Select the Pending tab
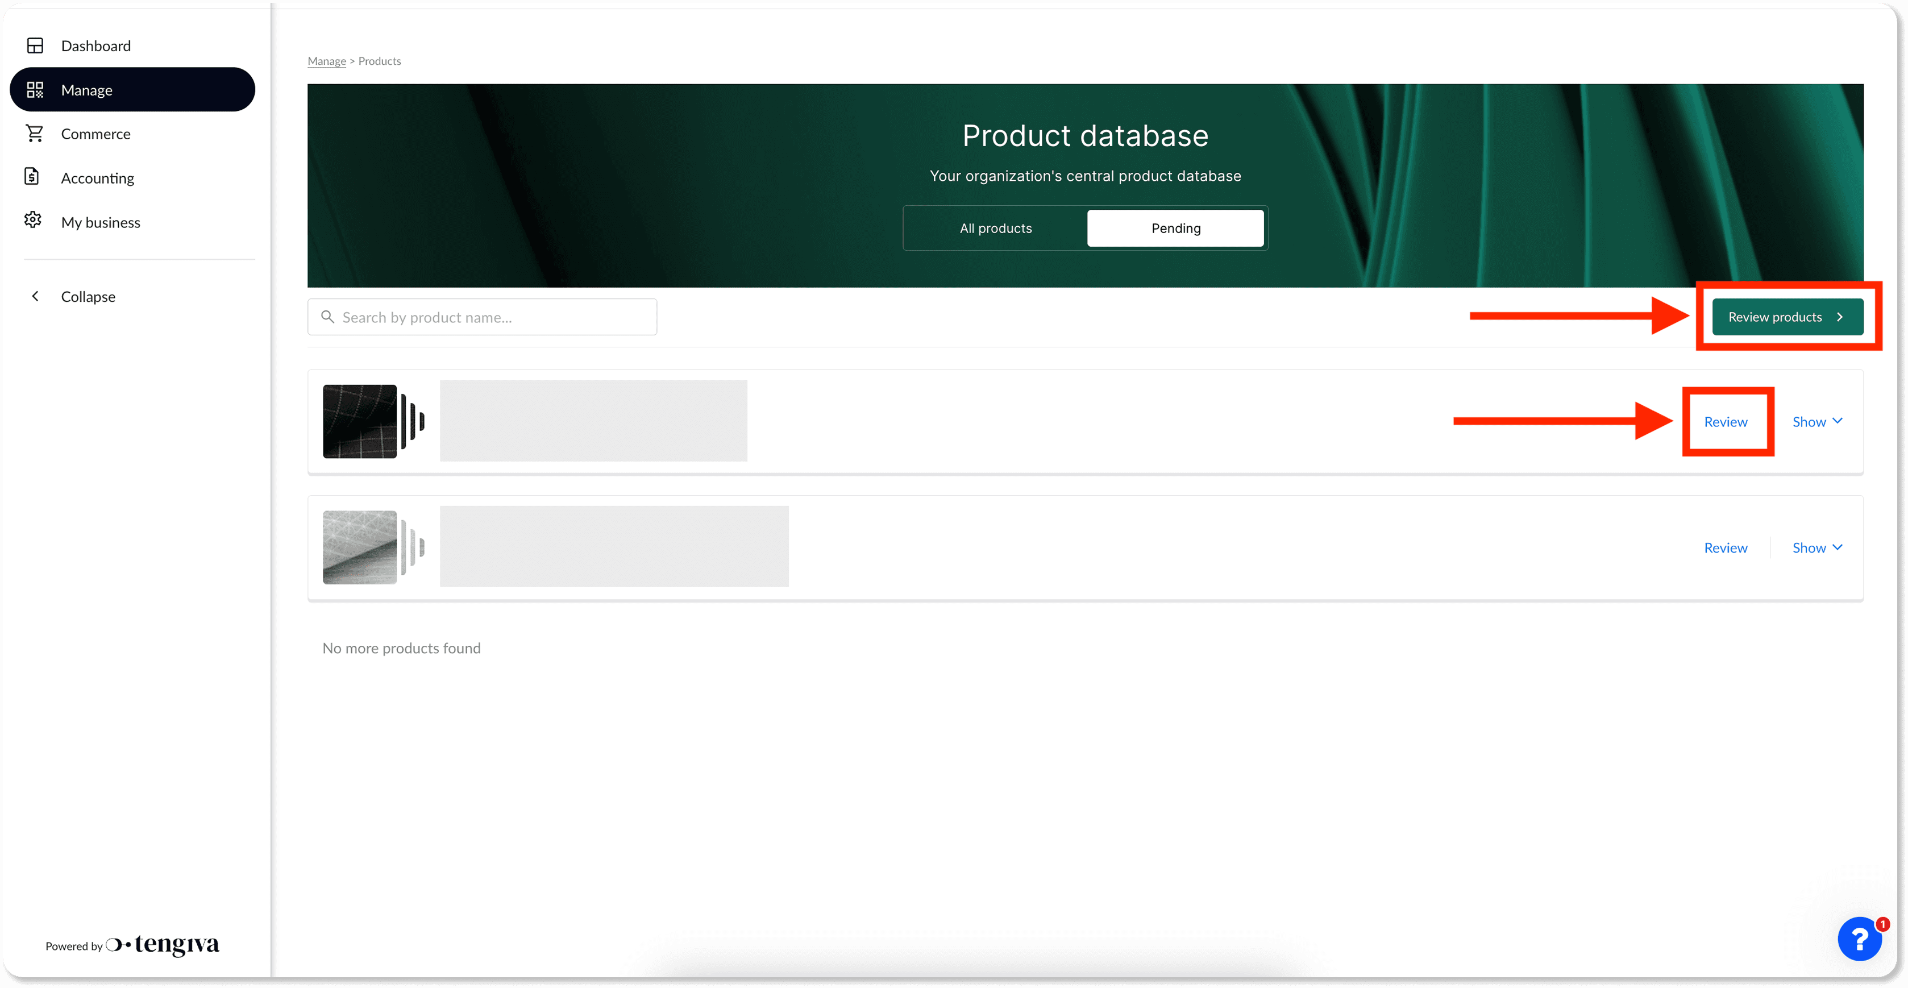Screen dimensions: 1908x988 (1175, 228)
